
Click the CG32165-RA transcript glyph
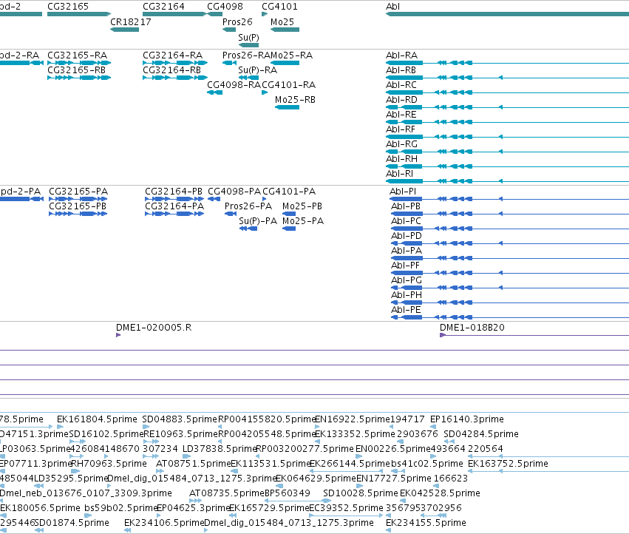tap(79, 63)
